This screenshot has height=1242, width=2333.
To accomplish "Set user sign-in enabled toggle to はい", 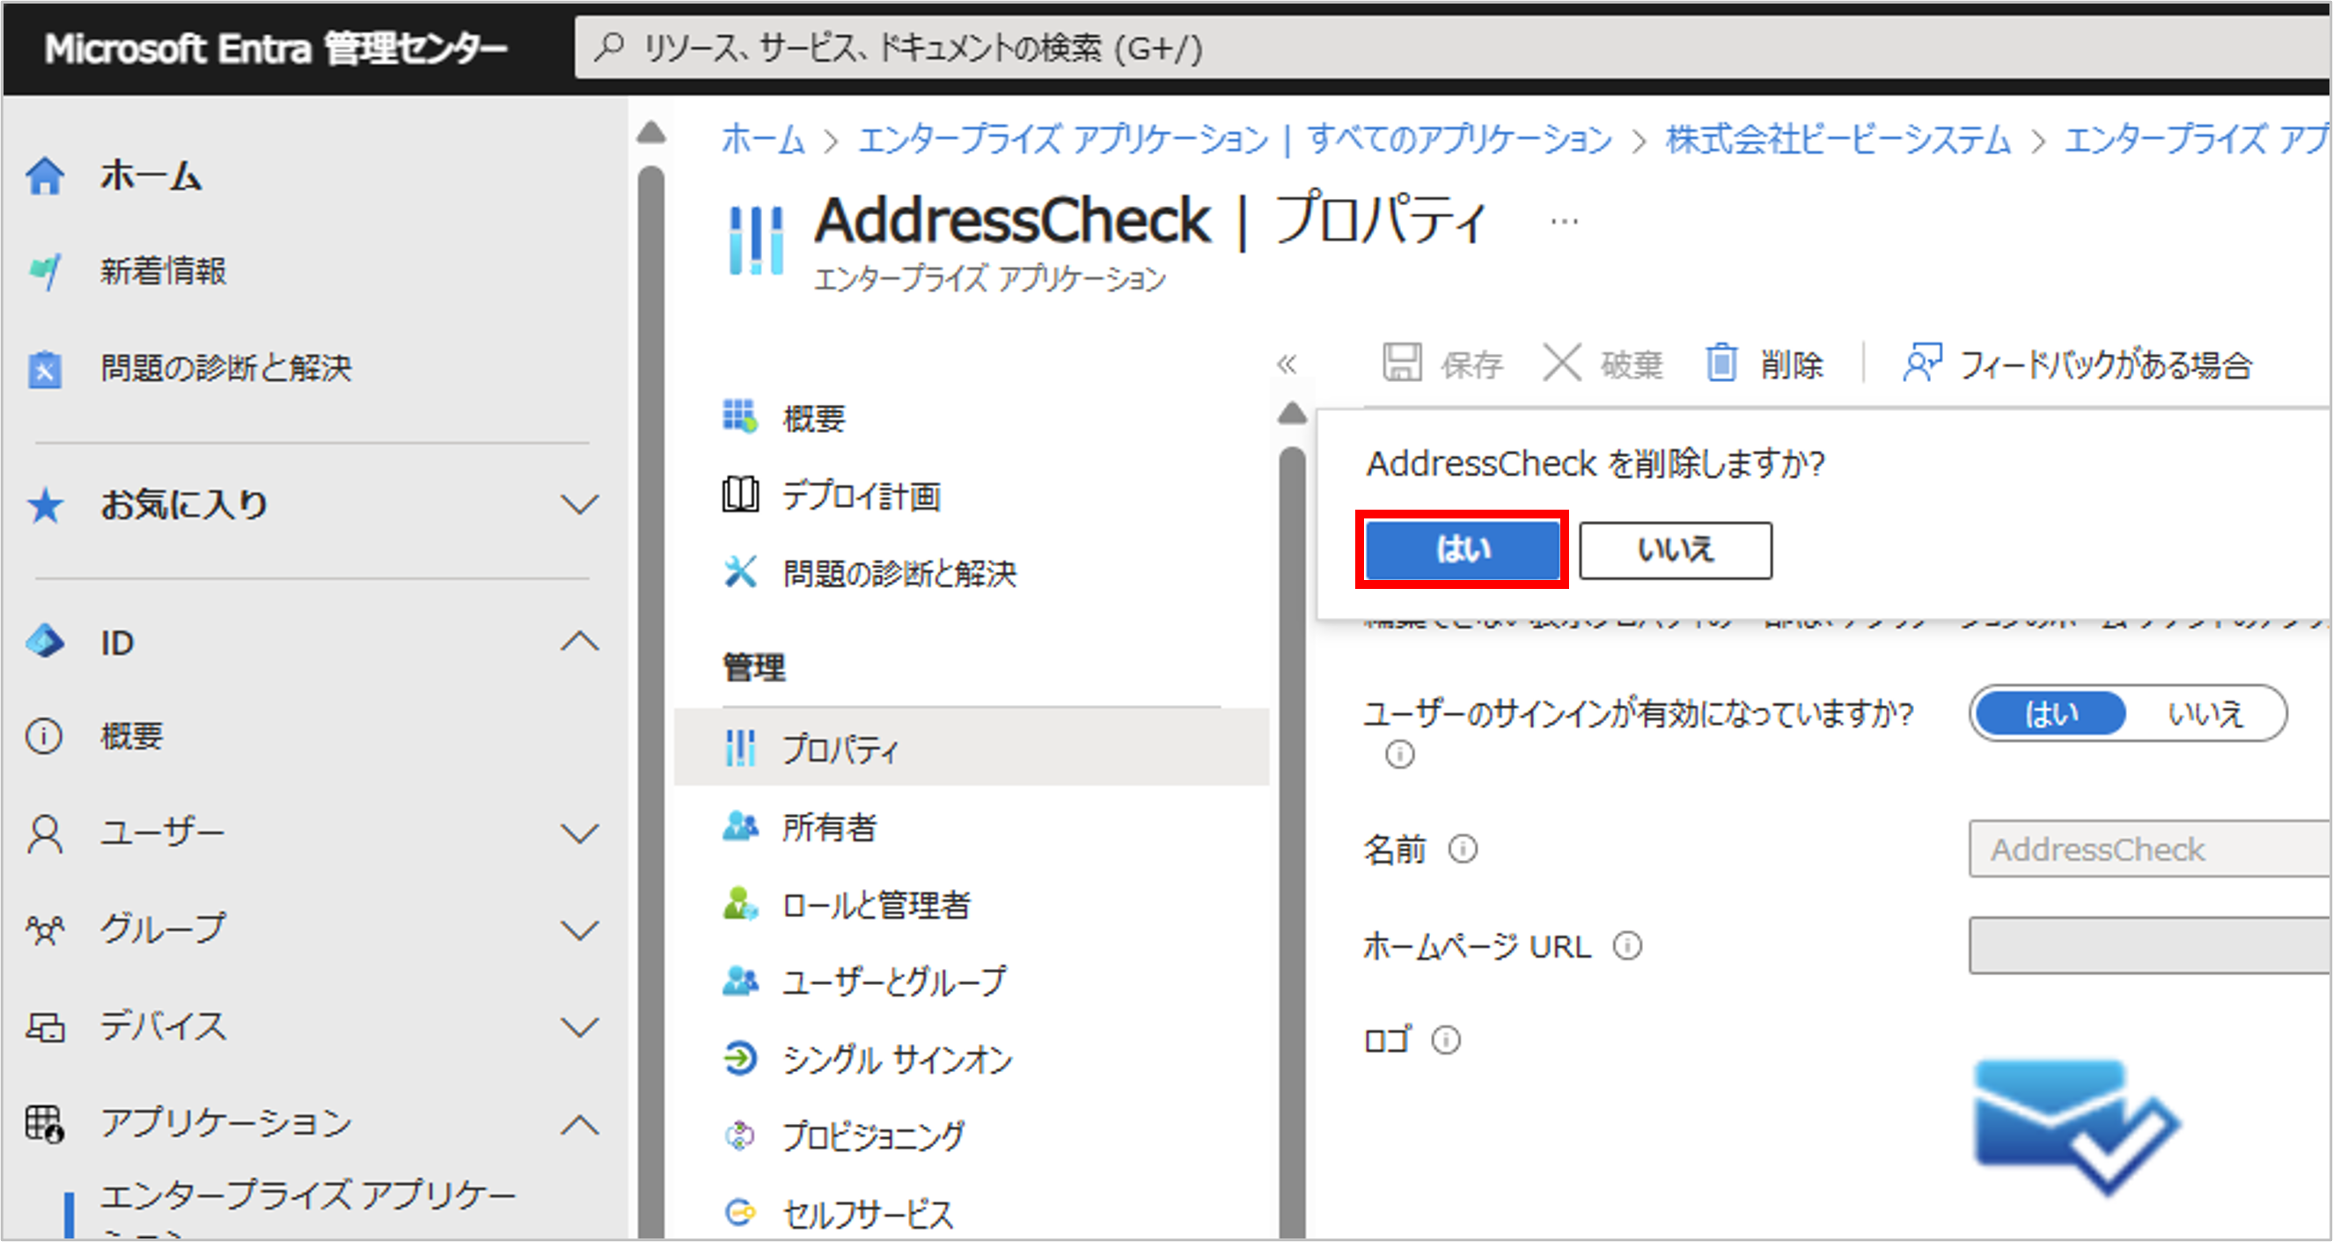I will tap(2051, 714).
